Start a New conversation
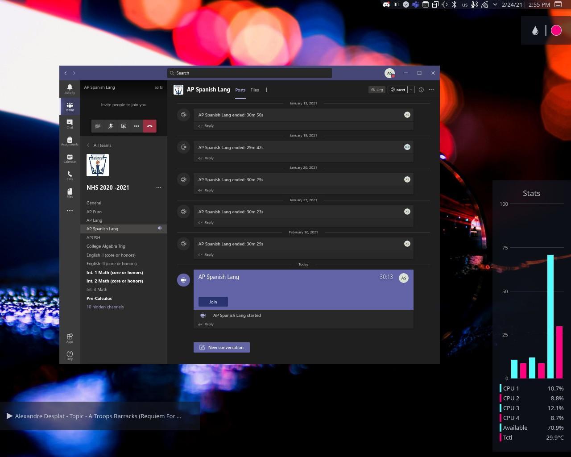Screen dimensions: 571x457 point(222,347)
